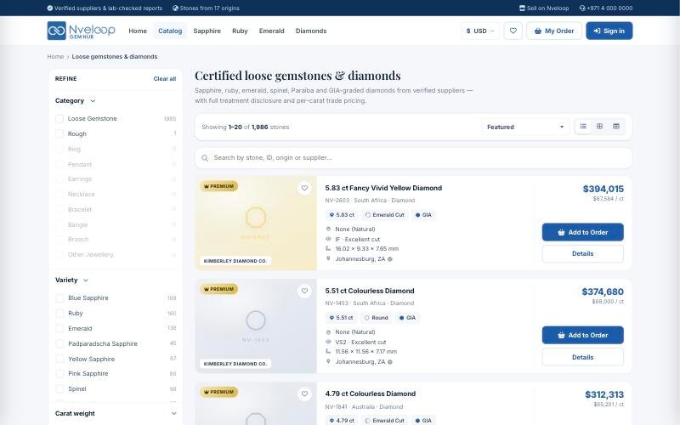Click the GIA tag on 5.51 ct diamond
Image resolution: width=680 pixels, height=425 pixels.
pos(407,317)
